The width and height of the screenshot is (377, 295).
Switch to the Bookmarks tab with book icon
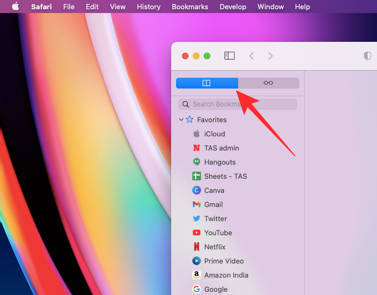tap(206, 83)
